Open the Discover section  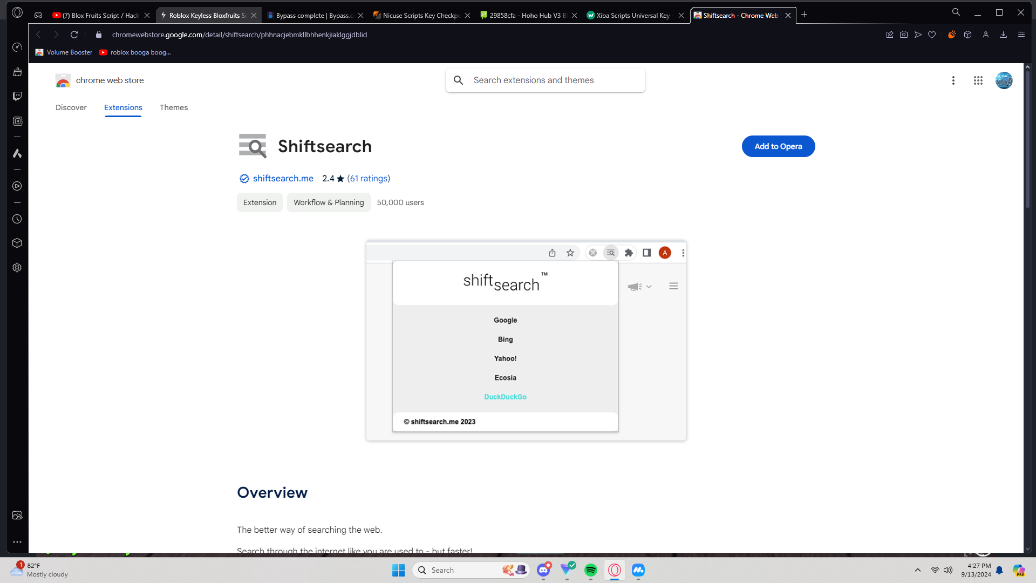[x=71, y=107]
